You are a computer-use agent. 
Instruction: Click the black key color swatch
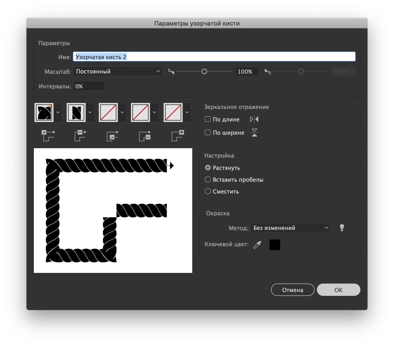click(275, 245)
